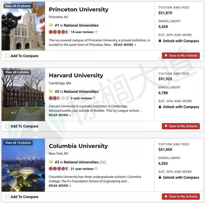View all 24 photos of Princeton
Image resolution: width=205 pixels, height=203 pixels.
click(18, 6)
